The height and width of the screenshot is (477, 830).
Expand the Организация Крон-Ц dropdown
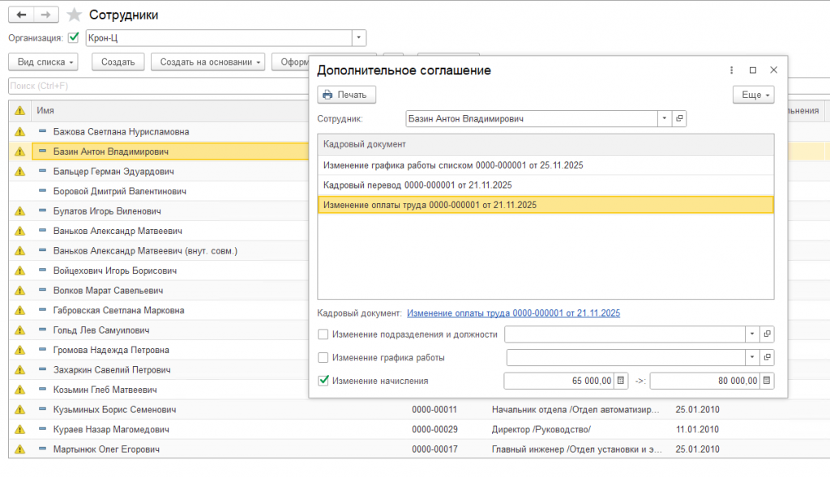pos(358,38)
